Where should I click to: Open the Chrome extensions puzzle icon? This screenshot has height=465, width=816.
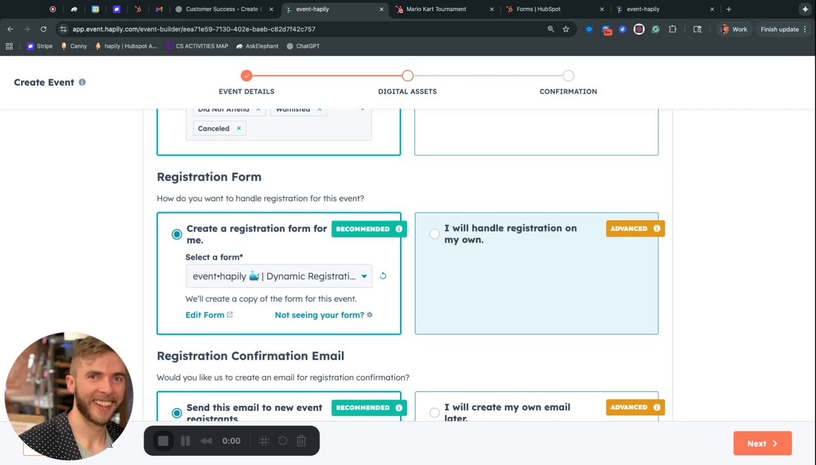click(673, 29)
